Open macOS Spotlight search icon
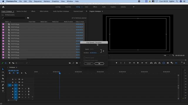 tap(177, 1)
